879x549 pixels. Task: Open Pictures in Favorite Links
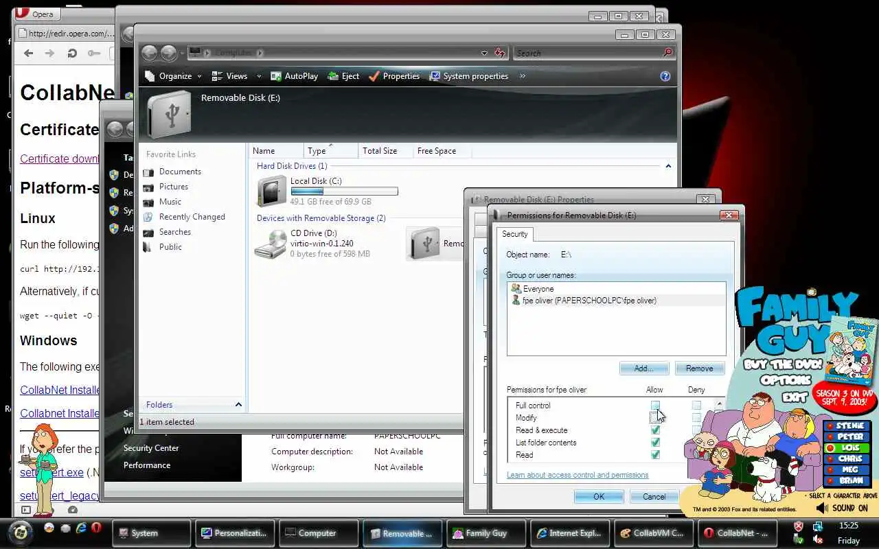pyautogui.click(x=173, y=187)
